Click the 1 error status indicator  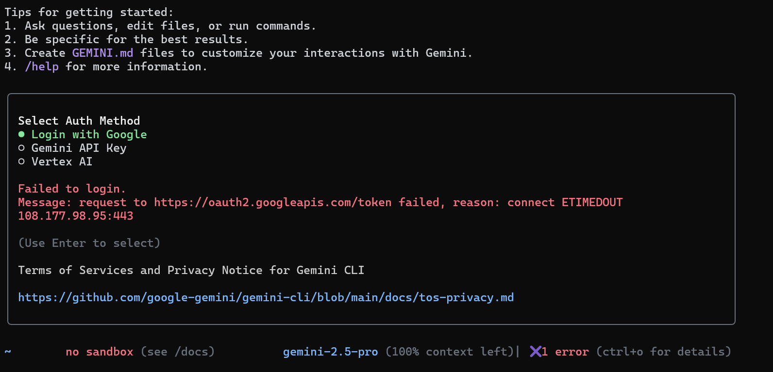pos(565,352)
